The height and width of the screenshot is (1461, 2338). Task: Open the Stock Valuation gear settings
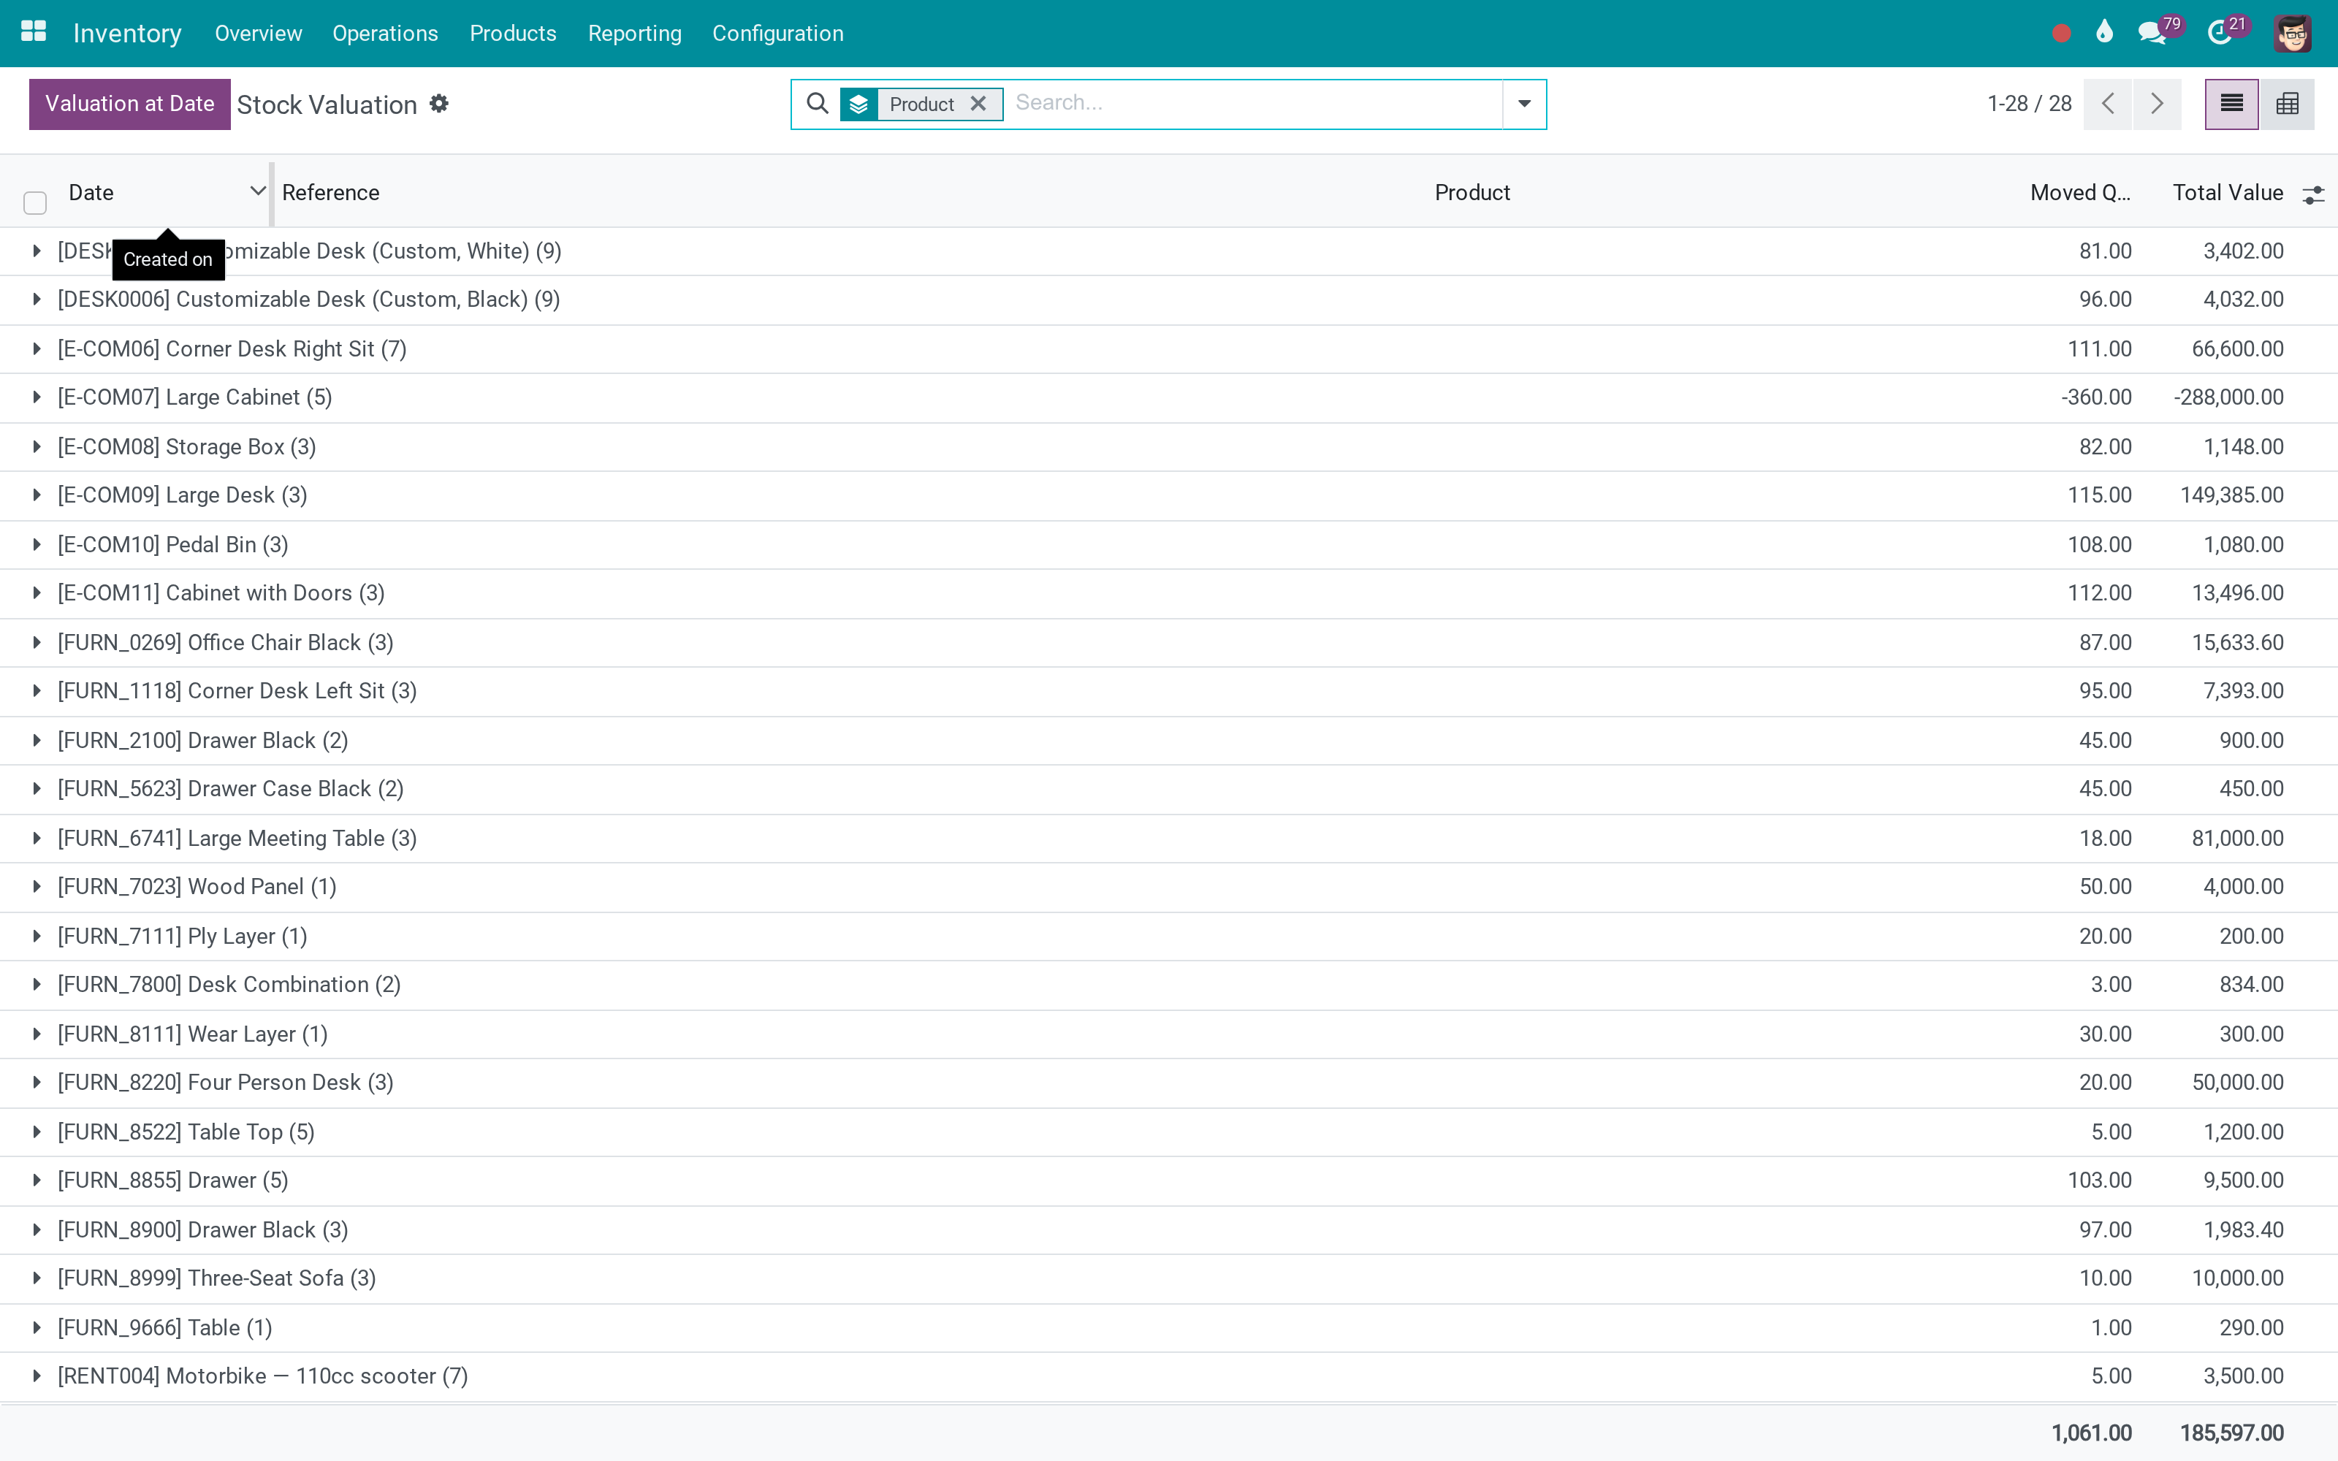click(x=438, y=104)
